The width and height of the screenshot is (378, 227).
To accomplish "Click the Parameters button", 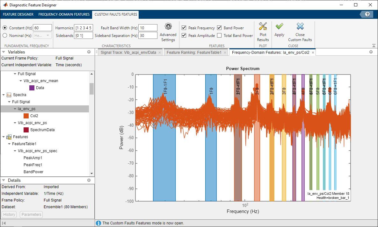I will [31, 215].
